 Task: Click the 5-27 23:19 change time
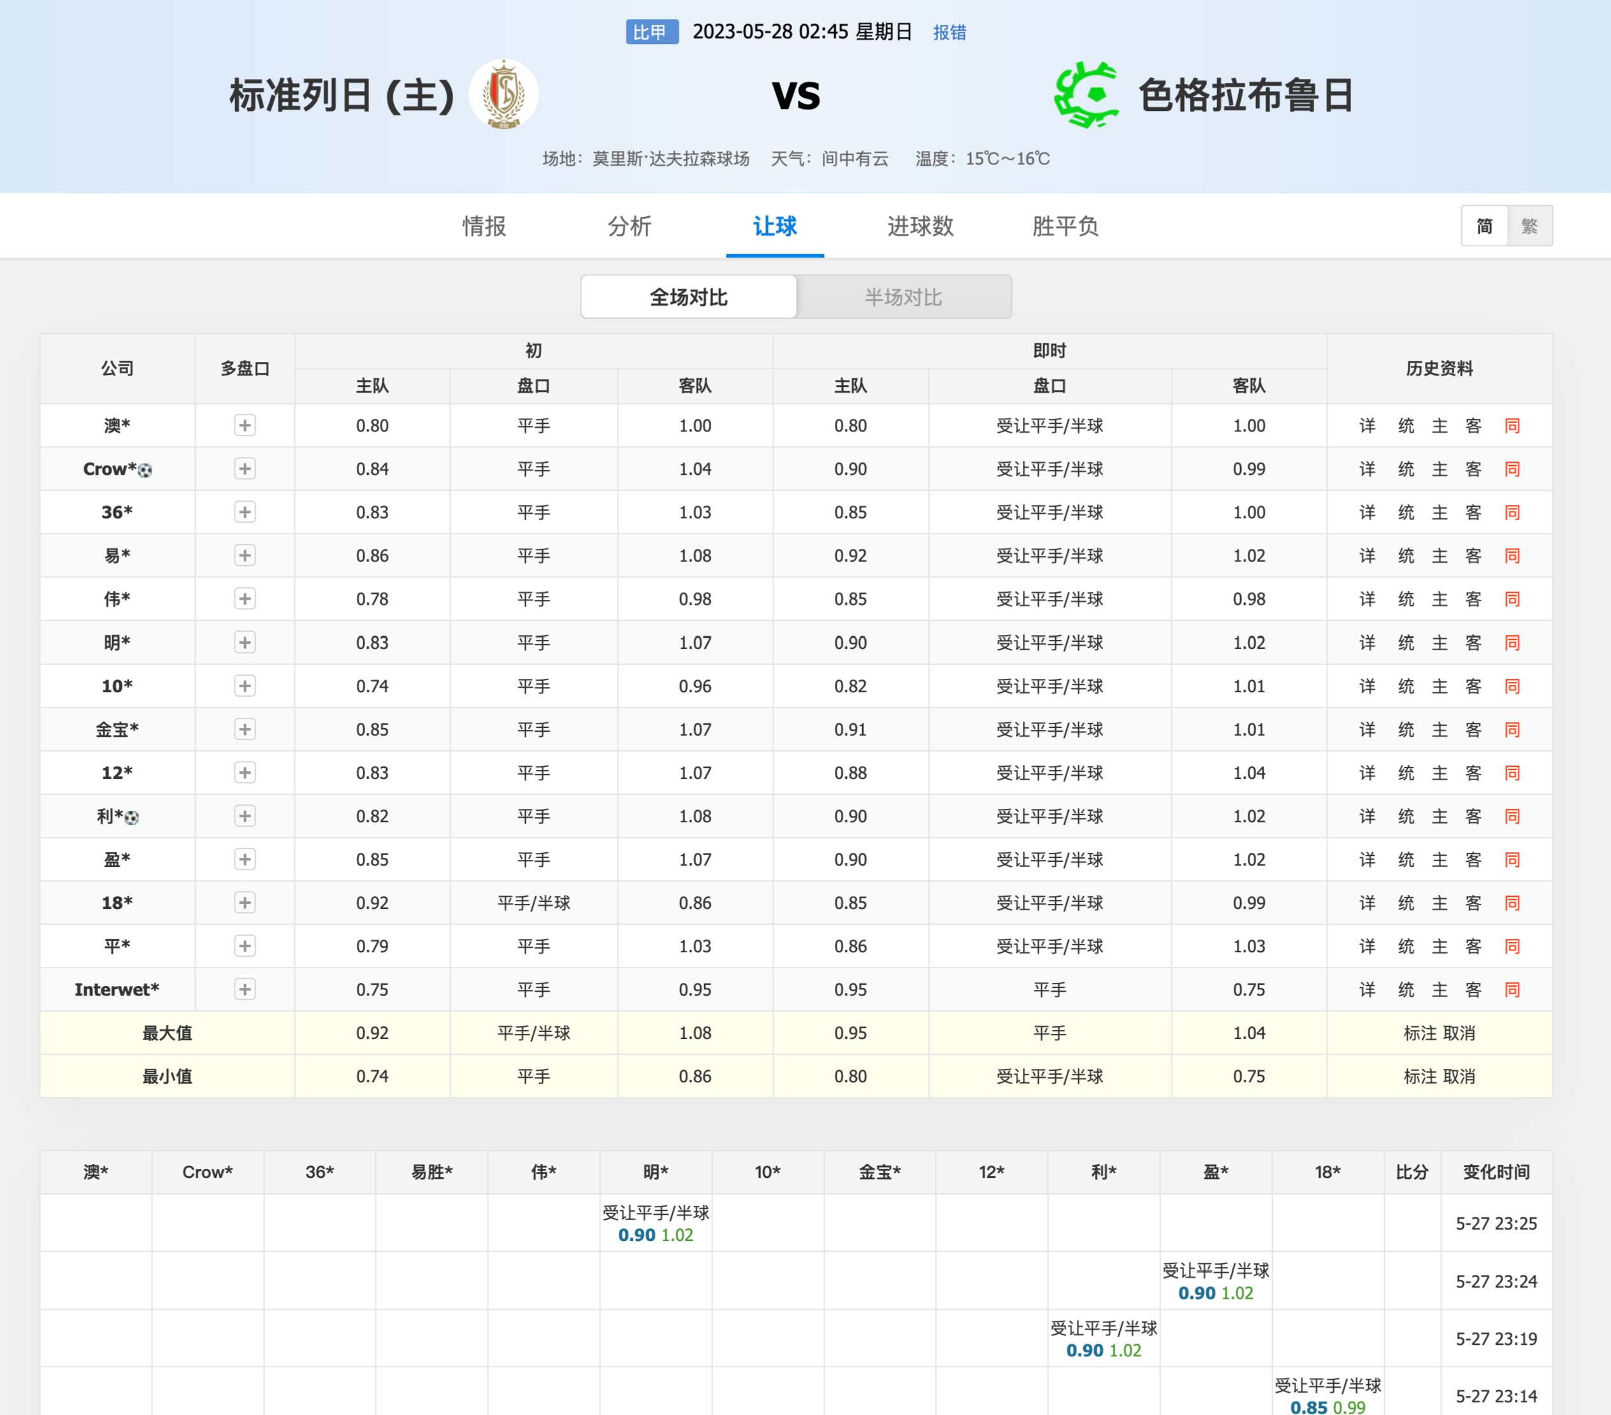point(1496,1339)
